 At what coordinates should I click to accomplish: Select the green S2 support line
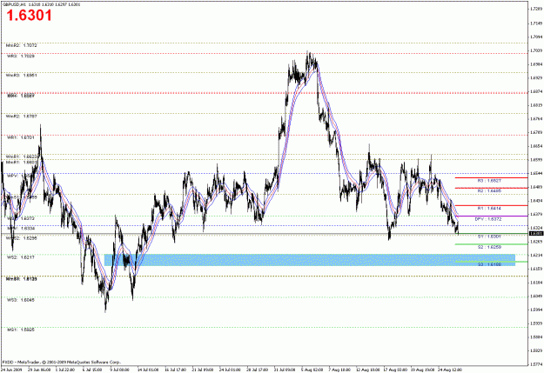pos(491,244)
